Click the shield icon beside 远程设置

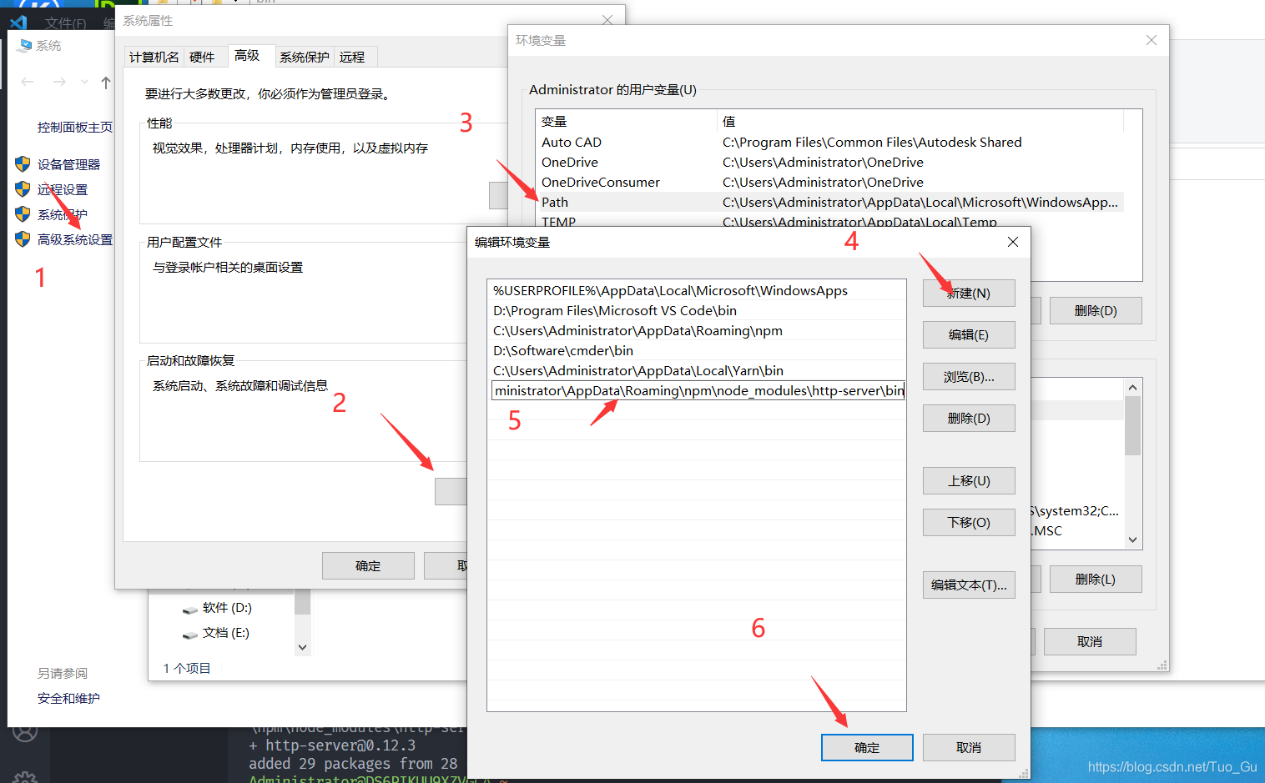23,189
